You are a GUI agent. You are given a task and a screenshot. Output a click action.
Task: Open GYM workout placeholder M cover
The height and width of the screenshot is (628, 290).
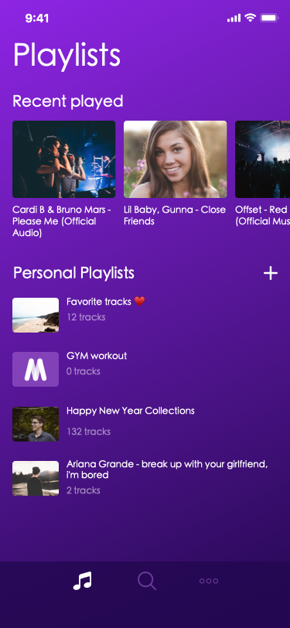(x=36, y=369)
